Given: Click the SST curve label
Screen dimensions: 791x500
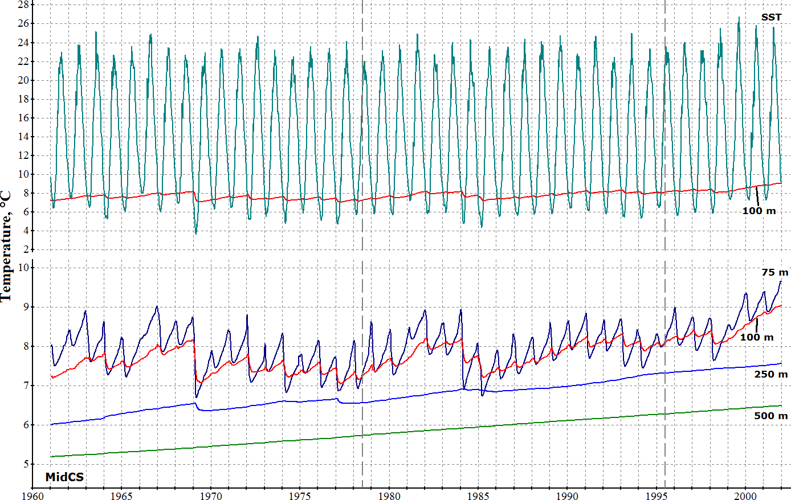Looking at the screenshot, I should (x=771, y=18).
